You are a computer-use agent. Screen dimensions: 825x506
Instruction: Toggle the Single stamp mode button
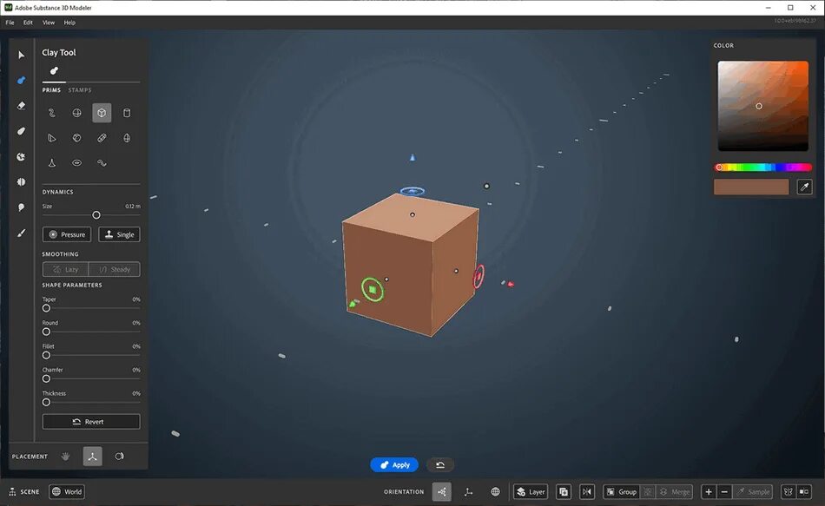coord(119,234)
